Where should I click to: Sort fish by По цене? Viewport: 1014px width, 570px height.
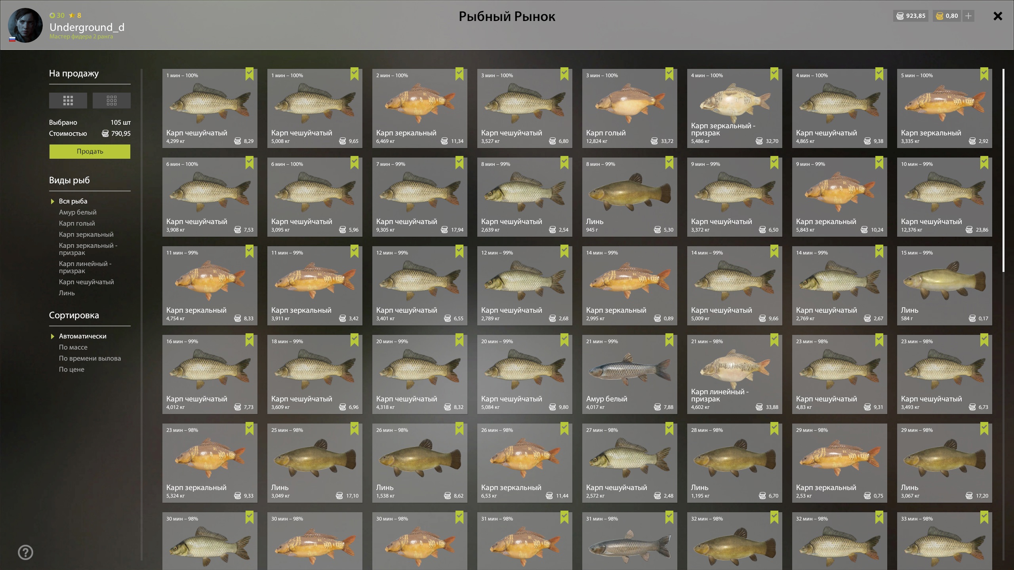point(72,369)
